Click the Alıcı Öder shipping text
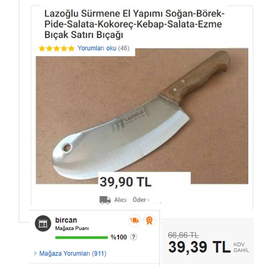The image size is (272, 272). click(132, 200)
